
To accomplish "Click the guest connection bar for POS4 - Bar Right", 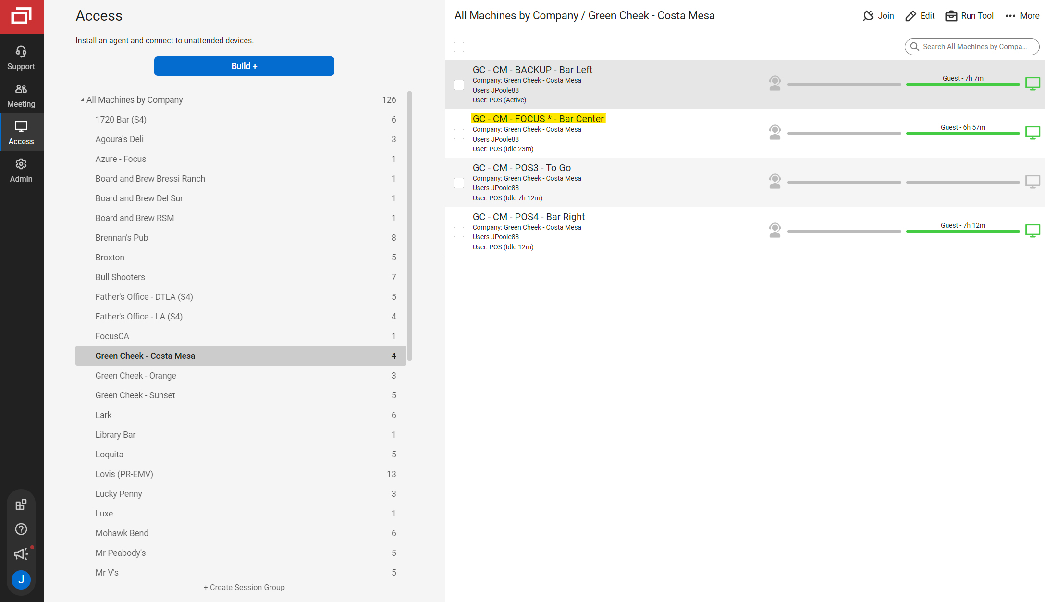I will tap(963, 231).
